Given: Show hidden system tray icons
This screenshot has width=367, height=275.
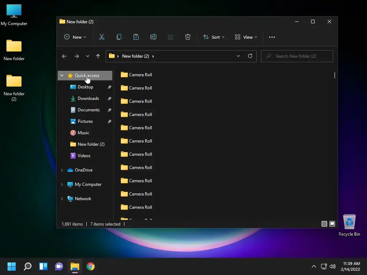Looking at the screenshot, I should pyautogui.click(x=314, y=266).
